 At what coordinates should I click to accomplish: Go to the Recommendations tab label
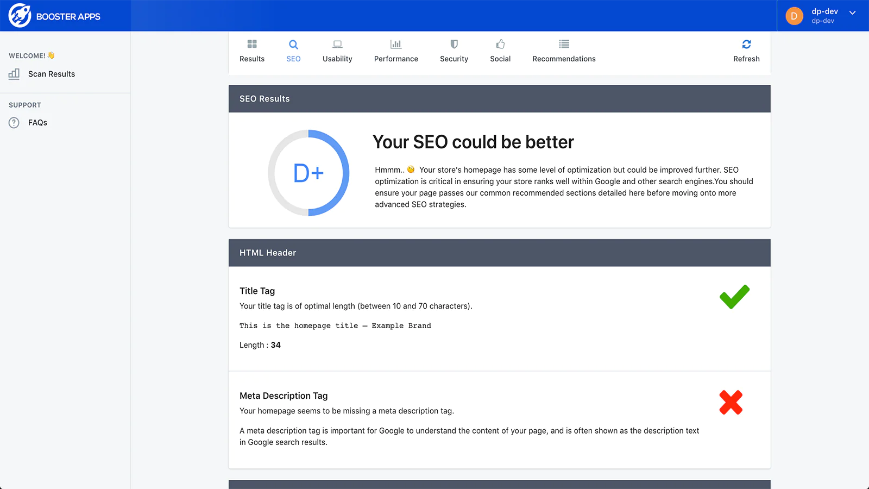coord(564,59)
